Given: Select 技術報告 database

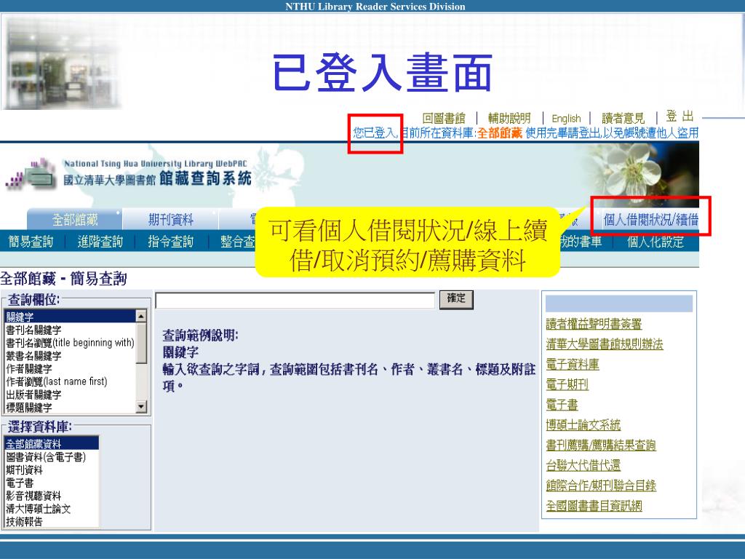Looking at the screenshot, I should click(52, 521).
